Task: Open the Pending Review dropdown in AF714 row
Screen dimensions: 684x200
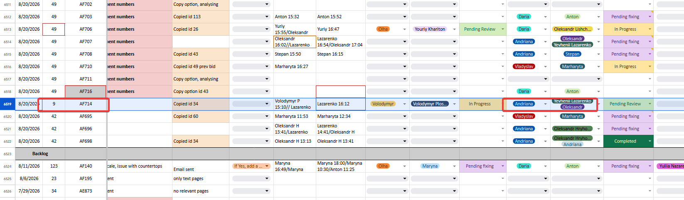Action: pos(650,104)
